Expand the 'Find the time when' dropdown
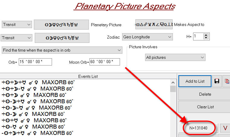Viewport: 230px width, 137px height. (x=62, y=50)
